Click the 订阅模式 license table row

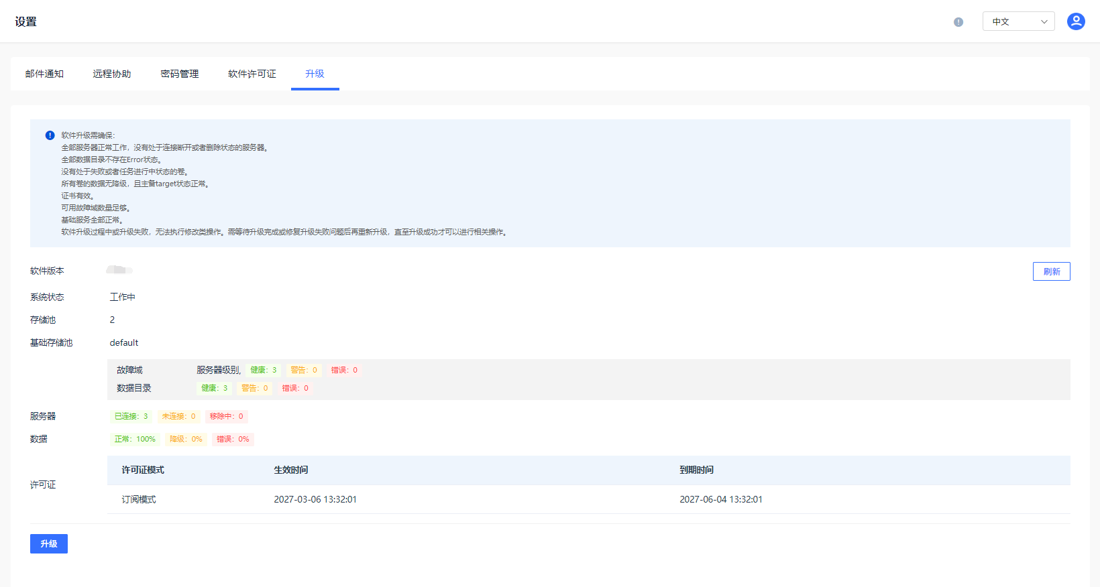point(139,499)
